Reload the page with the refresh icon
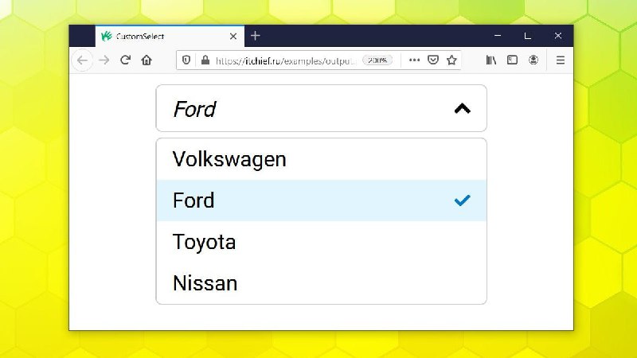 (125, 60)
